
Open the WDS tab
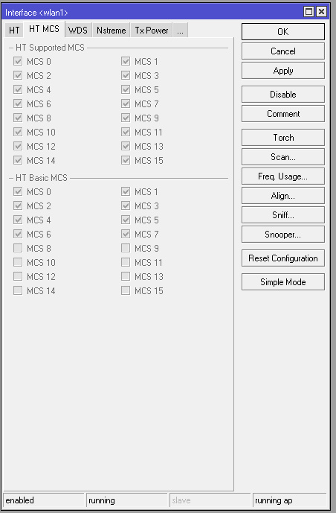78,31
